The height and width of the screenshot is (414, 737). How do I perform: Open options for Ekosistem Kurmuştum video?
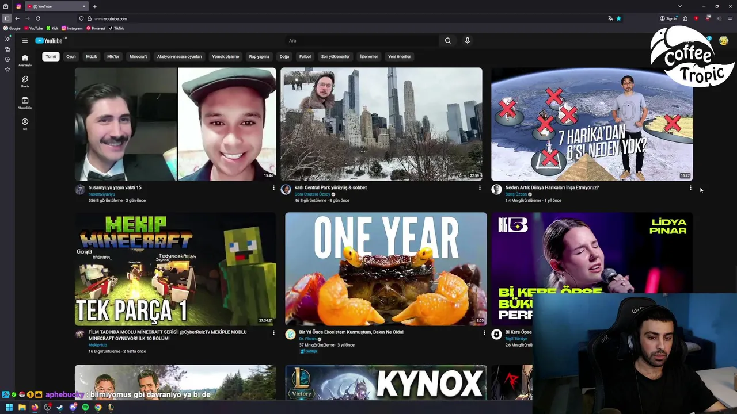click(x=484, y=332)
